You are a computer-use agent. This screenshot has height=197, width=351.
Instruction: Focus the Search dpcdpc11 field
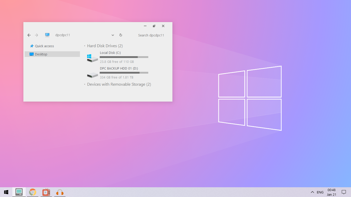tap(151, 35)
